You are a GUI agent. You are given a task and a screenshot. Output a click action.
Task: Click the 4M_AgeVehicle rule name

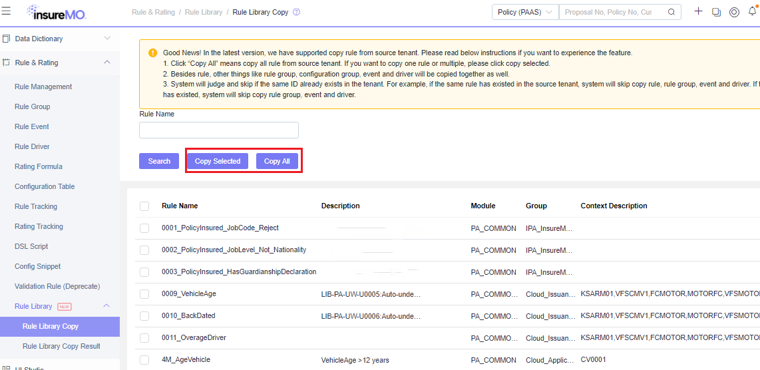186,359
